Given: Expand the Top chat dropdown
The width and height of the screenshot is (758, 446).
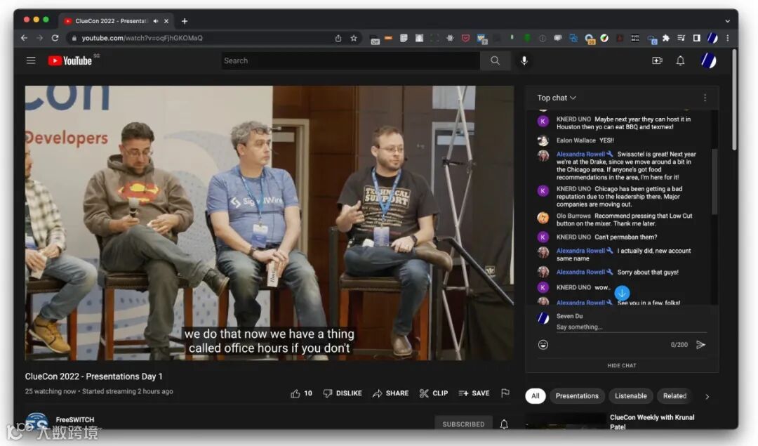Looking at the screenshot, I should 557,98.
